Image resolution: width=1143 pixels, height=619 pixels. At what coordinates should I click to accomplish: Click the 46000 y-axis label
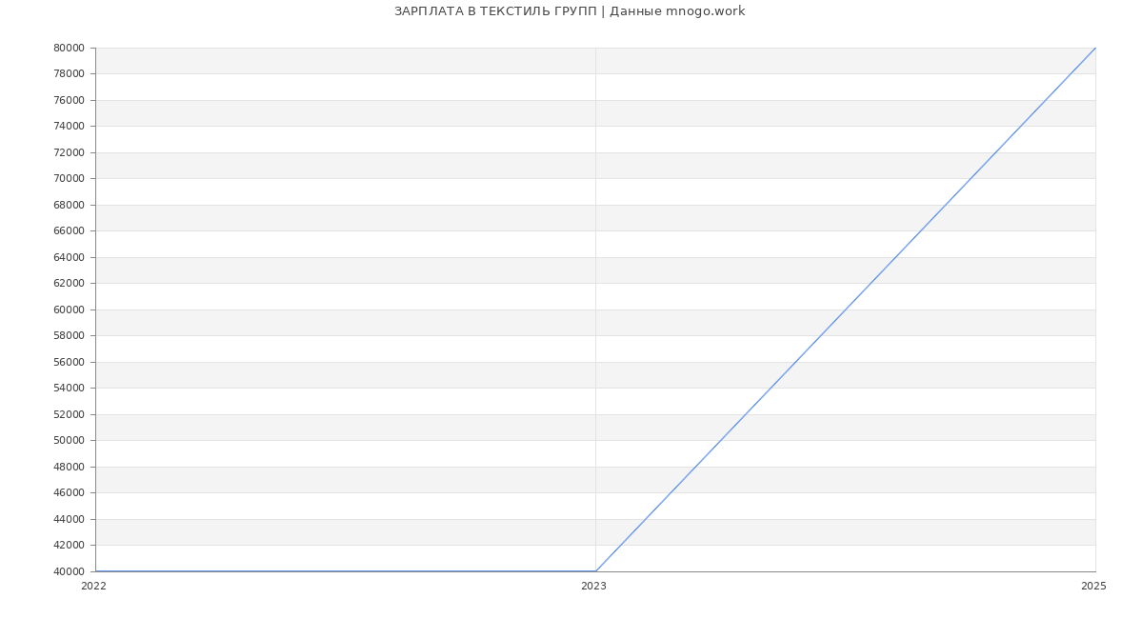click(x=69, y=492)
